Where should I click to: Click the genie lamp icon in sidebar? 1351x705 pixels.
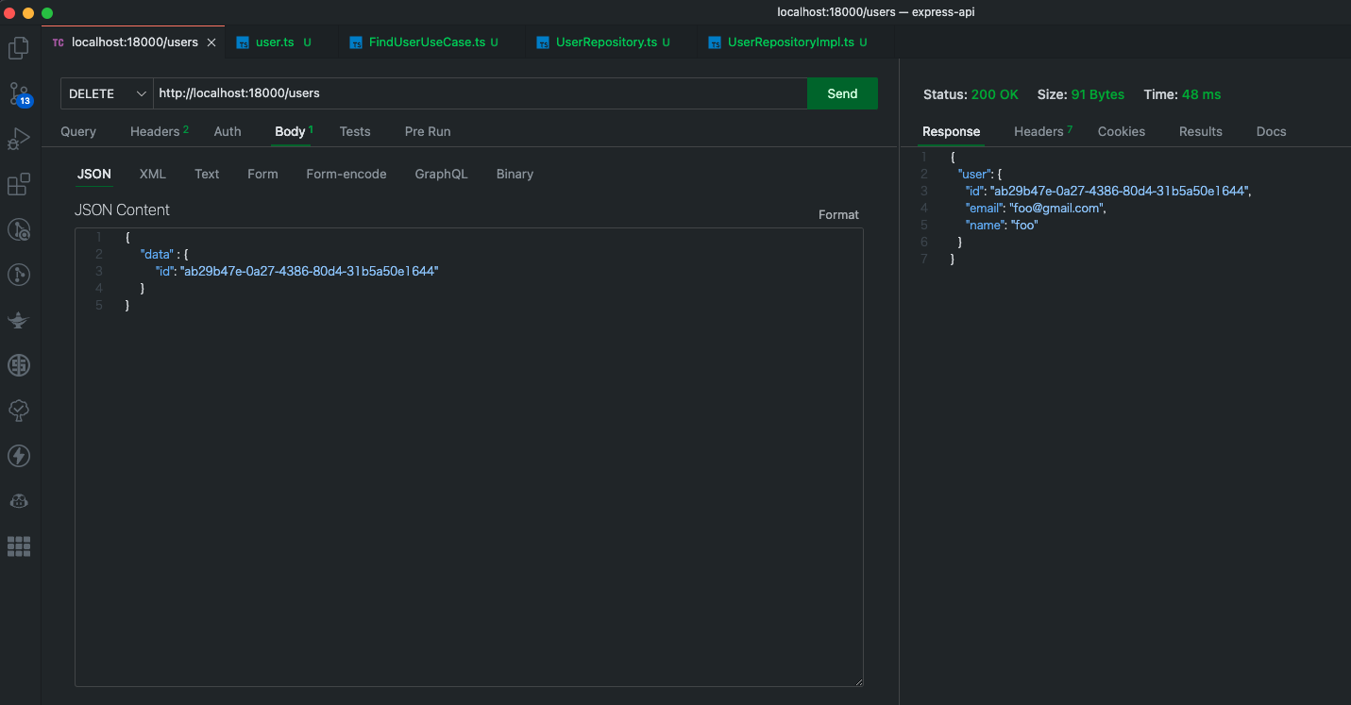[19, 320]
